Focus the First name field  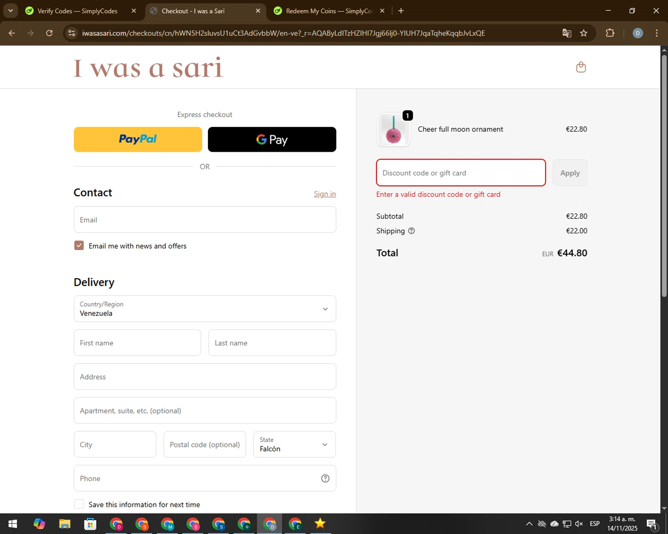(137, 343)
